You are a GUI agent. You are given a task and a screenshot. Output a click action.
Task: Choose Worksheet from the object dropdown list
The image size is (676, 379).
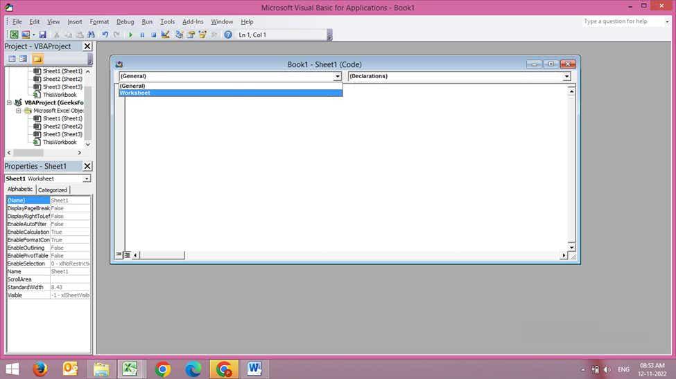[231, 93]
